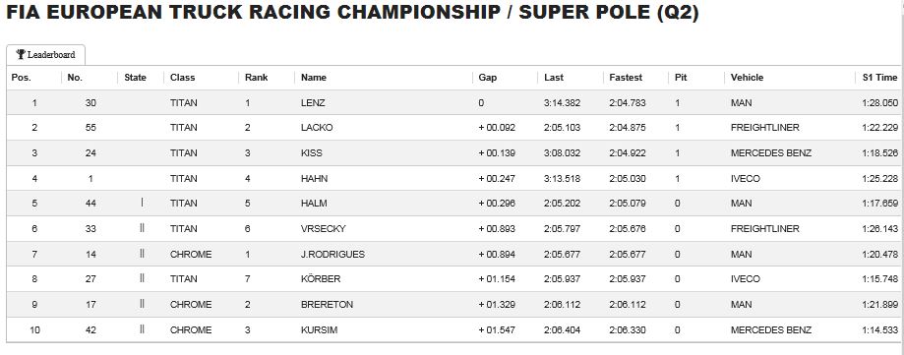Click the Gap column header

tap(488, 78)
